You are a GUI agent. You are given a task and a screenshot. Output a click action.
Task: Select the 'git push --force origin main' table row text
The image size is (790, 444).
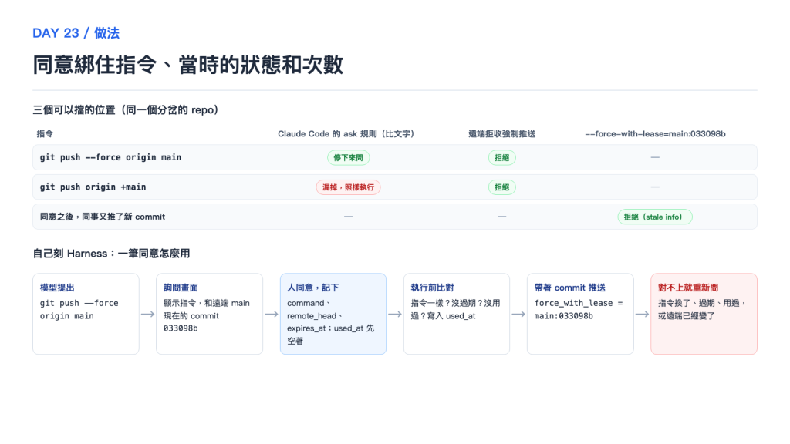click(110, 157)
